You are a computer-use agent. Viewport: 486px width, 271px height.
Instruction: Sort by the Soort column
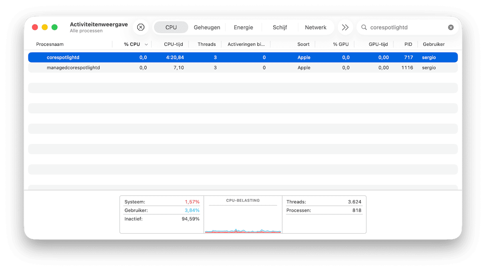[303, 44]
